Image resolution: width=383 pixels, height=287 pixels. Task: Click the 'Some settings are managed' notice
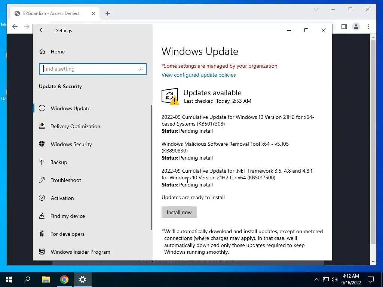219,66
